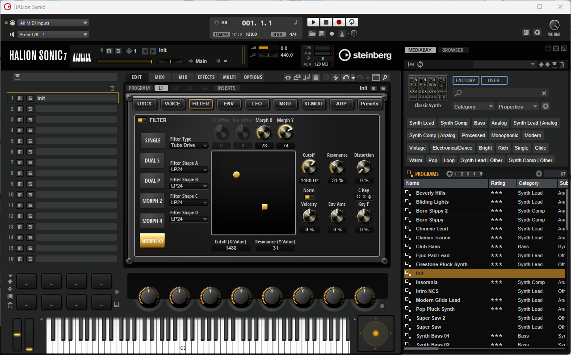The width and height of the screenshot is (571, 355).
Task: Open the All MIDI Inputs dropdown
Action: coord(54,23)
